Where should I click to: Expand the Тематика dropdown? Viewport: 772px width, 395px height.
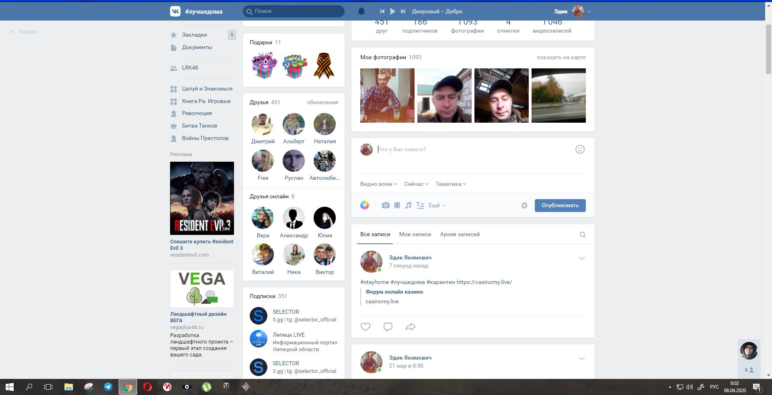click(451, 184)
